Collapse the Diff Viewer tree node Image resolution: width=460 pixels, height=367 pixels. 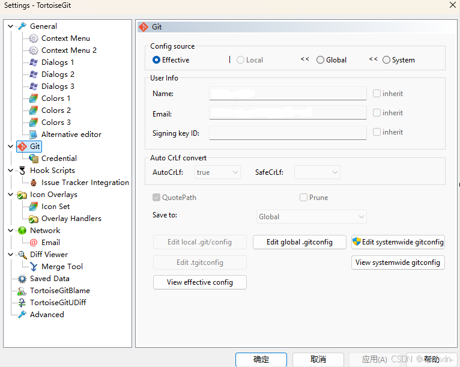(x=11, y=255)
